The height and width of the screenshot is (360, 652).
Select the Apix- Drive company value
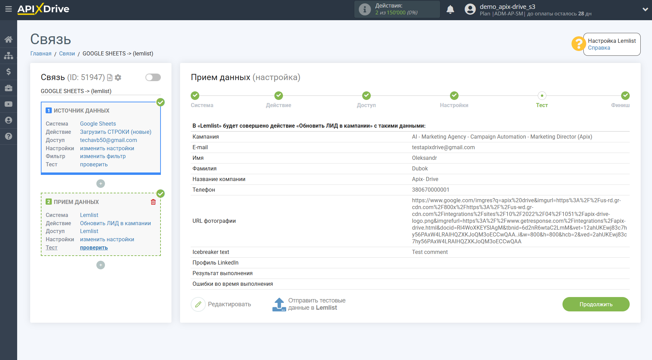[425, 179]
